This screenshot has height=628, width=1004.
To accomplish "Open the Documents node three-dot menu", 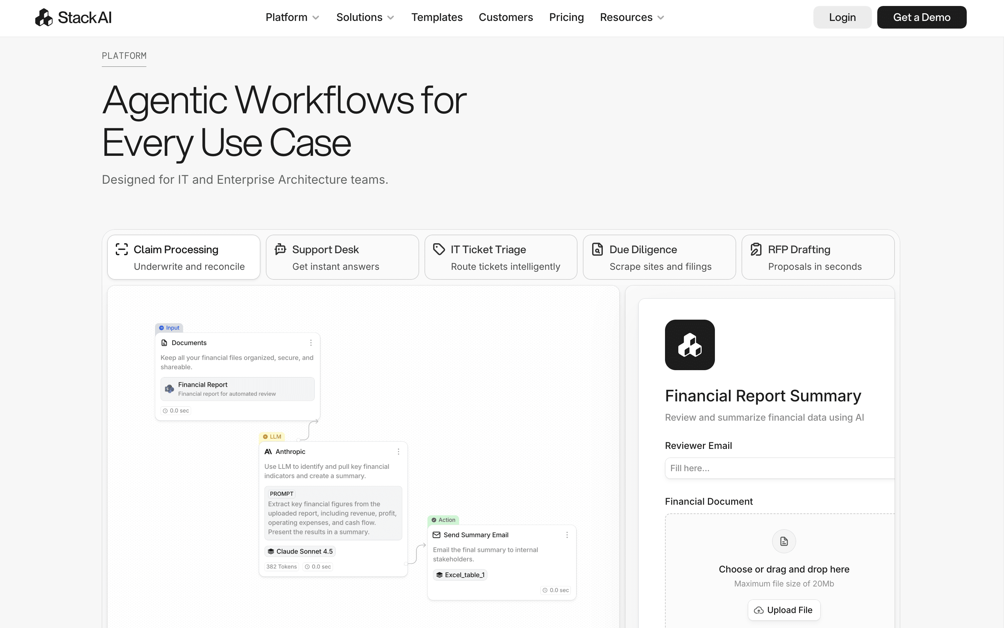I will [x=311, y=343].
